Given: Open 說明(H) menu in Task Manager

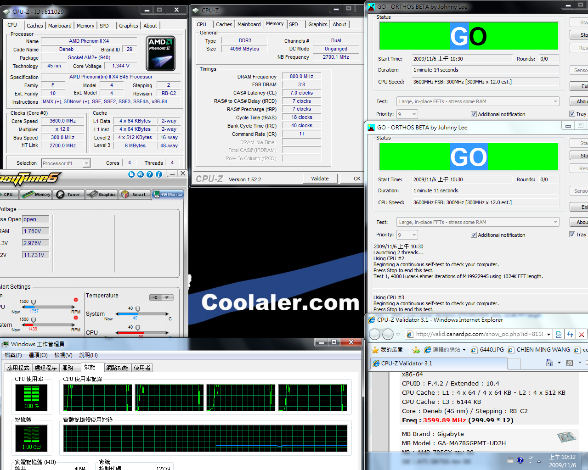Looking at the screenshot, I should [88, 355].
